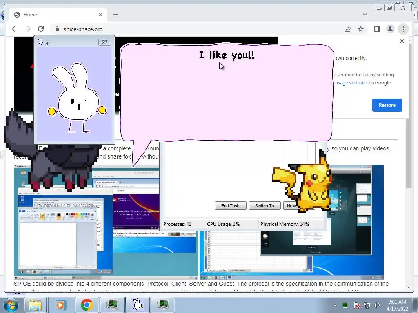
Task: Click green CPU meter tray icon
Action: point(345,305)
